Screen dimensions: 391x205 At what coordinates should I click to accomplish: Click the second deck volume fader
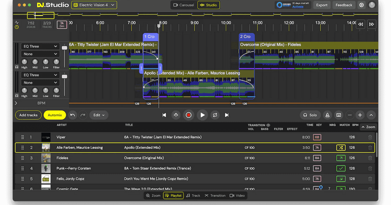[65, 76]
